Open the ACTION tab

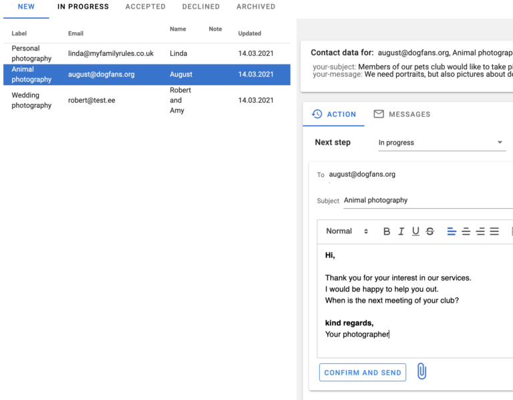(x=334, y=114)
